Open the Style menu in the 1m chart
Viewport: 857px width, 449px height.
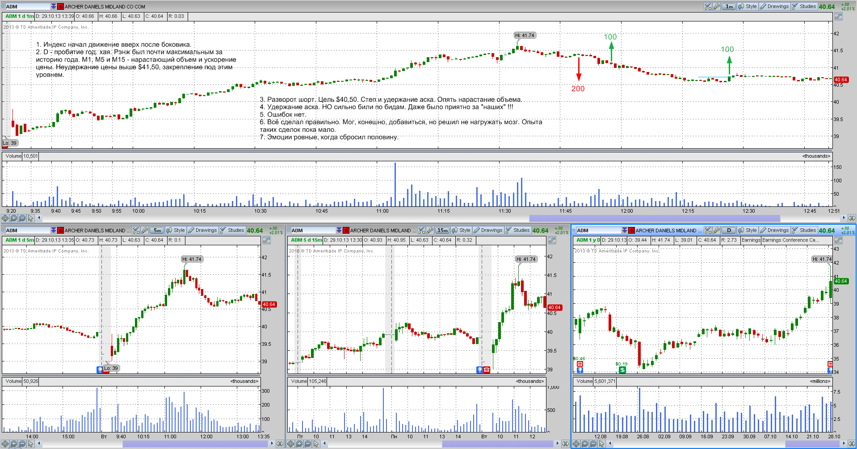748,6
